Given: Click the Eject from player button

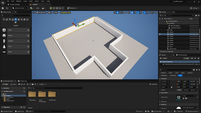Looking at the screenshot, I should pyautogui.click(x=60, y=8).
